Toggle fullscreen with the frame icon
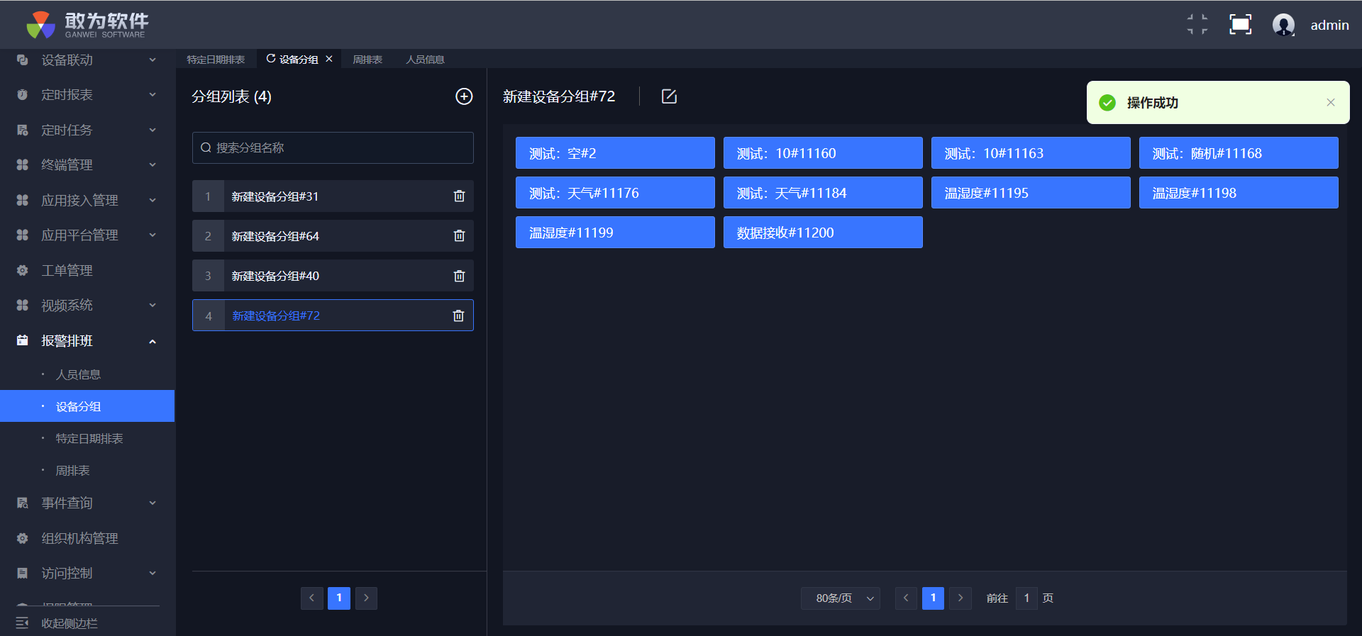Screen dimensions: 1362x636 1240,25
